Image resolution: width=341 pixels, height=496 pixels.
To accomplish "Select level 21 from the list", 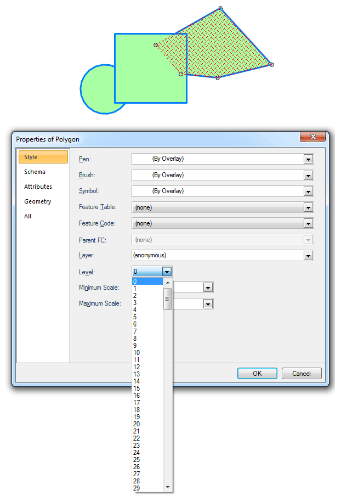I will click(147, 431).
